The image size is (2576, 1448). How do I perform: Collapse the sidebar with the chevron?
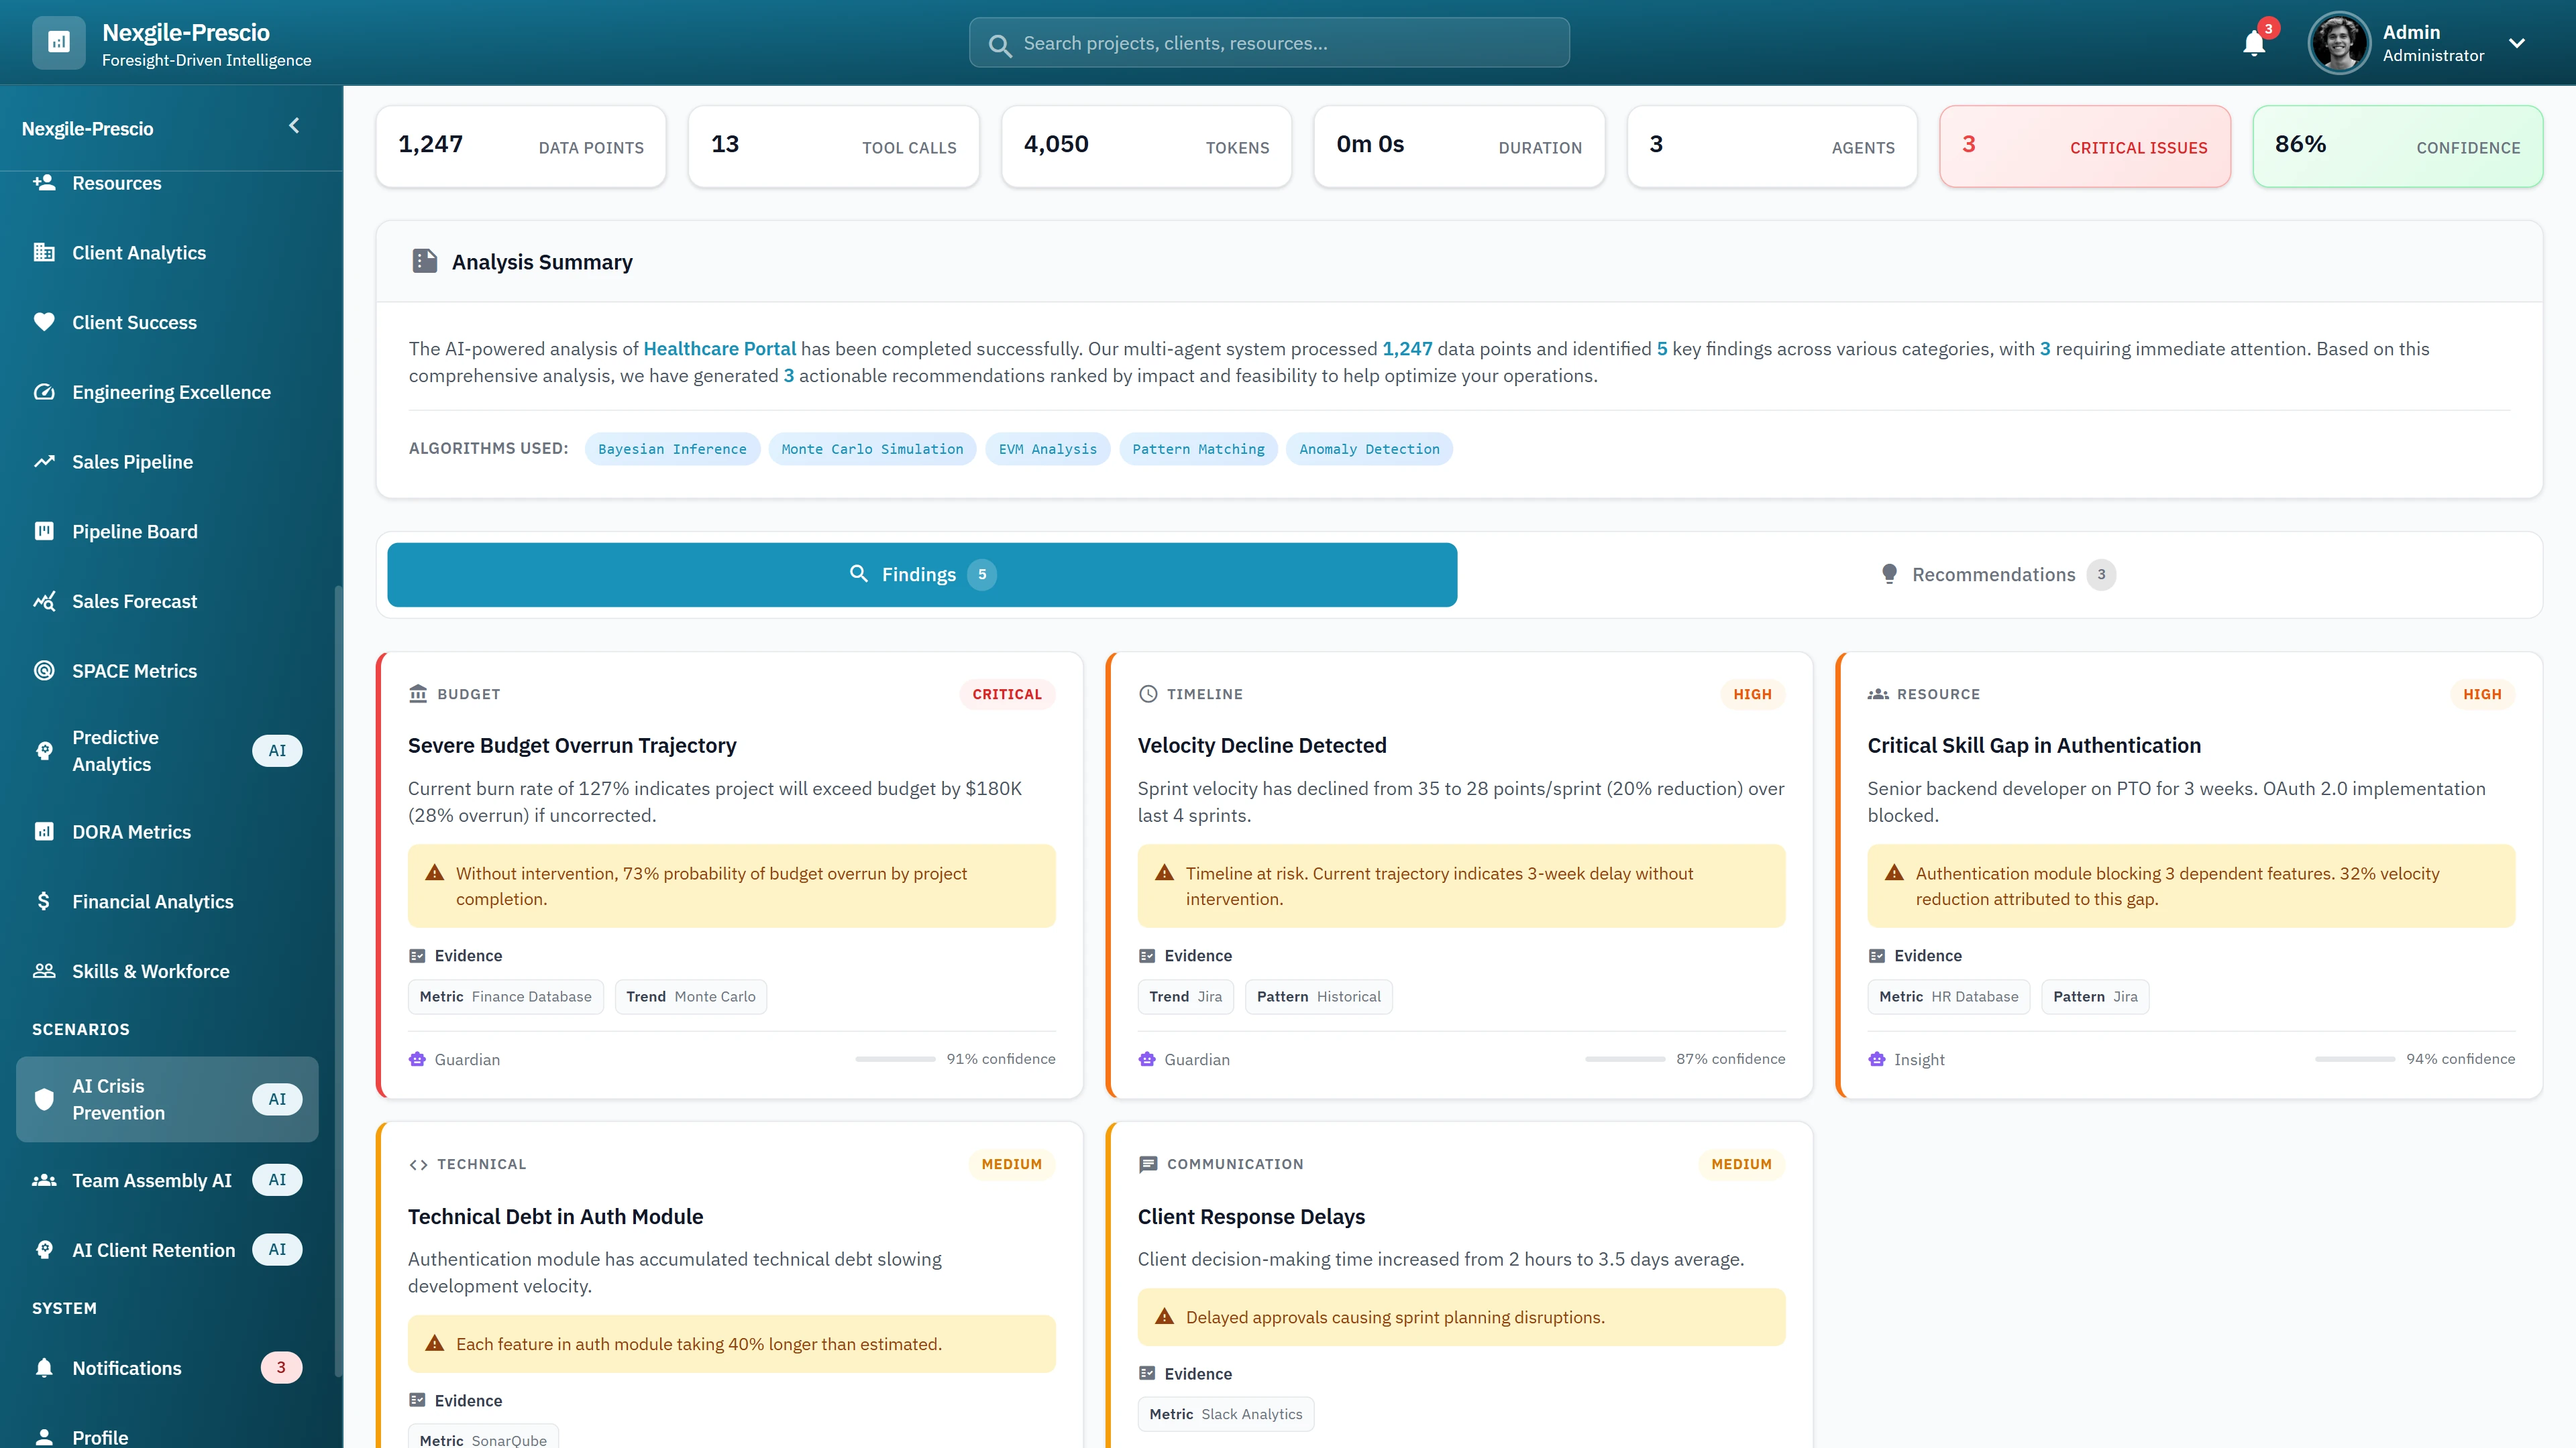[x=294, y=126]
